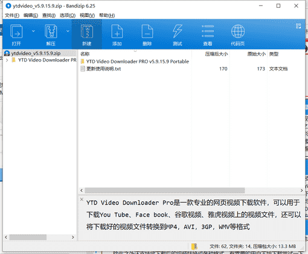The height and width of the screenshot is (254, 308).
Task: Open the Options (选项) menu
Action: pyautogui.click(x=68, y=15)
